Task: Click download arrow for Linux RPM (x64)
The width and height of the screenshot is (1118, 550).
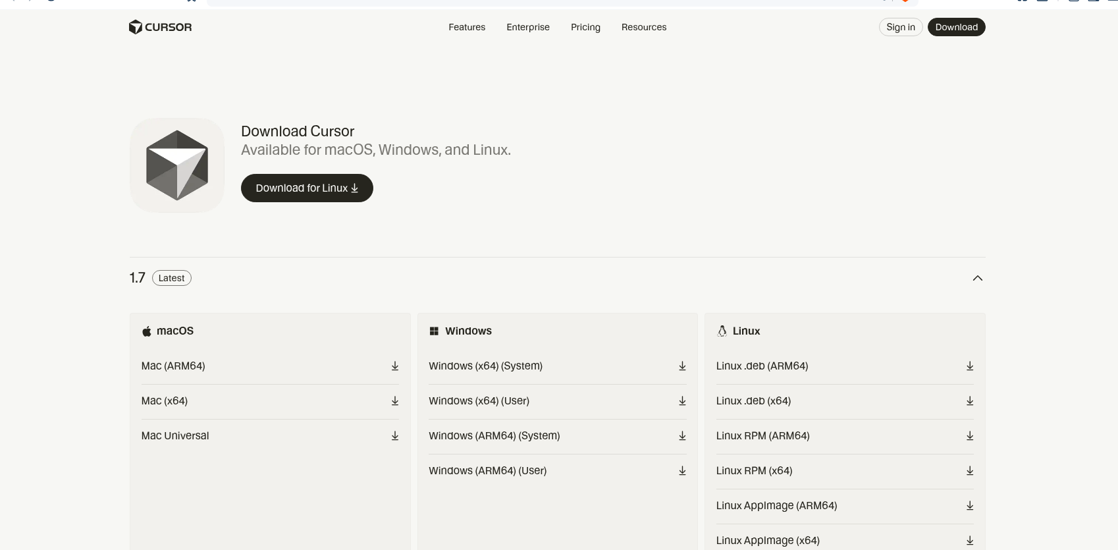Action: point(970,471)
